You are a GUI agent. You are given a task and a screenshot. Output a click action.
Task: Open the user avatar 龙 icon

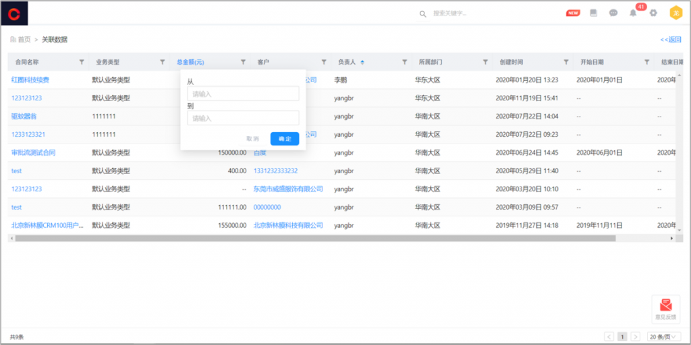[x=675, y=13]
